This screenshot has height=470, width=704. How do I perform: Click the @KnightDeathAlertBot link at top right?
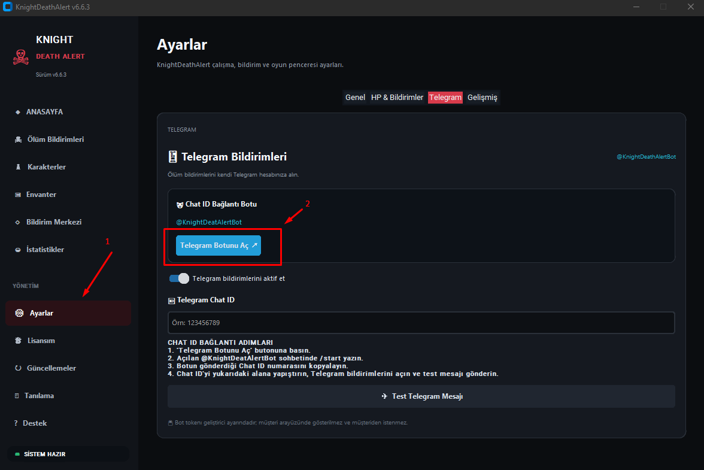pos(646,157)
